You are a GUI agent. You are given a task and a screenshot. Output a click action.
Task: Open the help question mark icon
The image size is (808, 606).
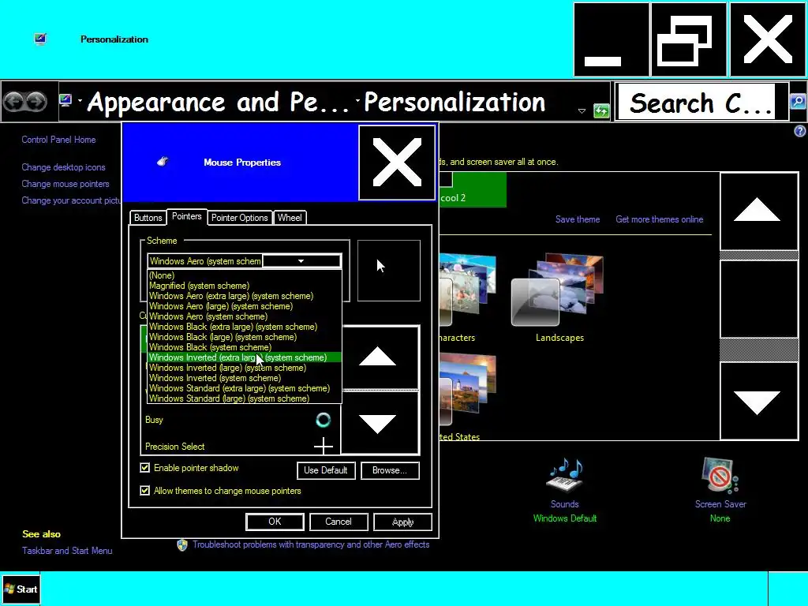(800, 131)
